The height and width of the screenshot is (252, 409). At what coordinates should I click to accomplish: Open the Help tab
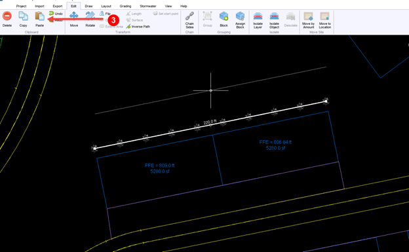[184, 6]
